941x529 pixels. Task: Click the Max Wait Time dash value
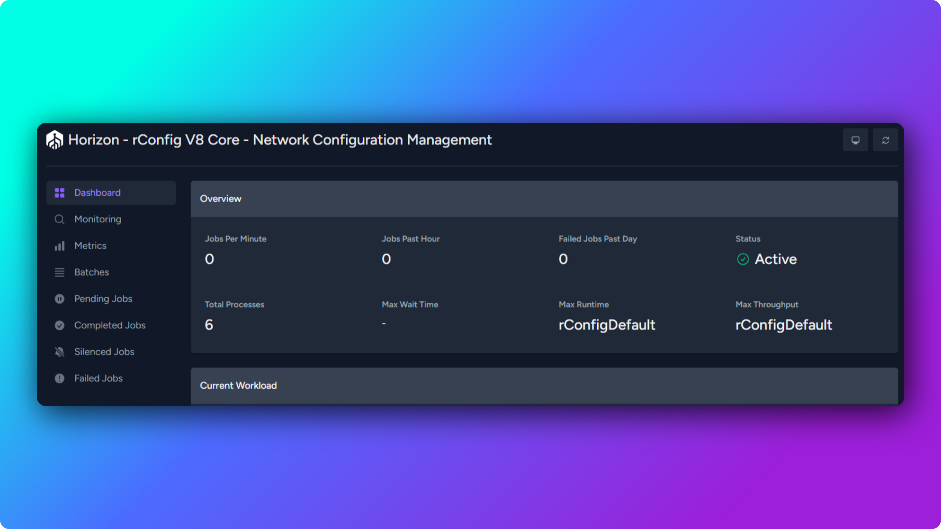[384, 324]
